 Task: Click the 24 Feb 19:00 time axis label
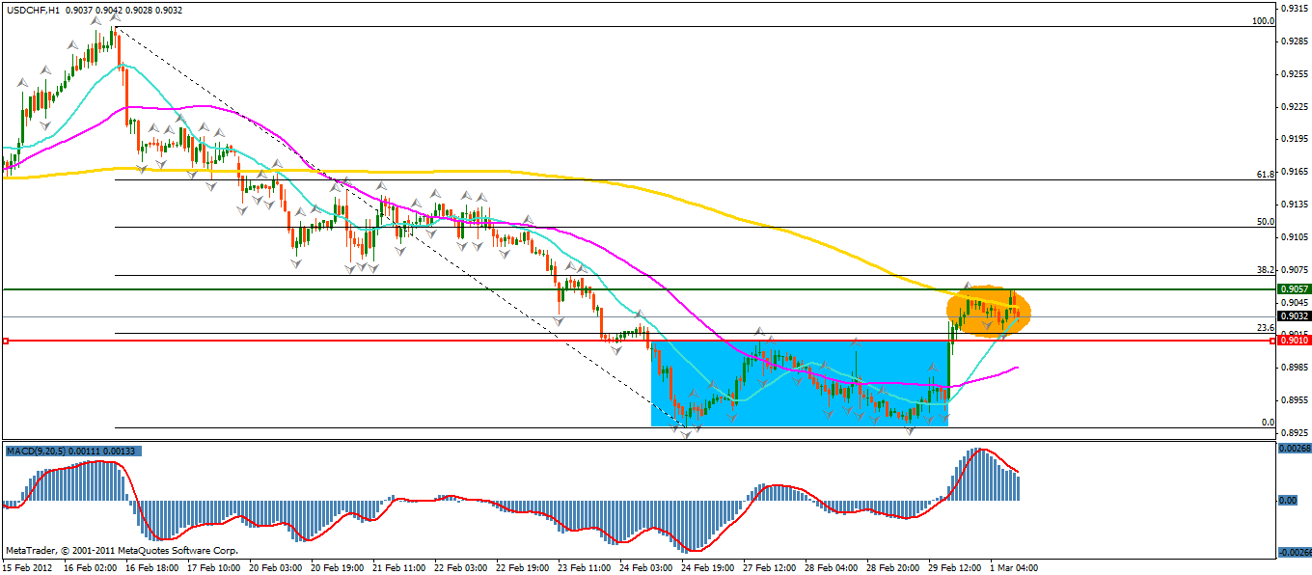point(707,567)
